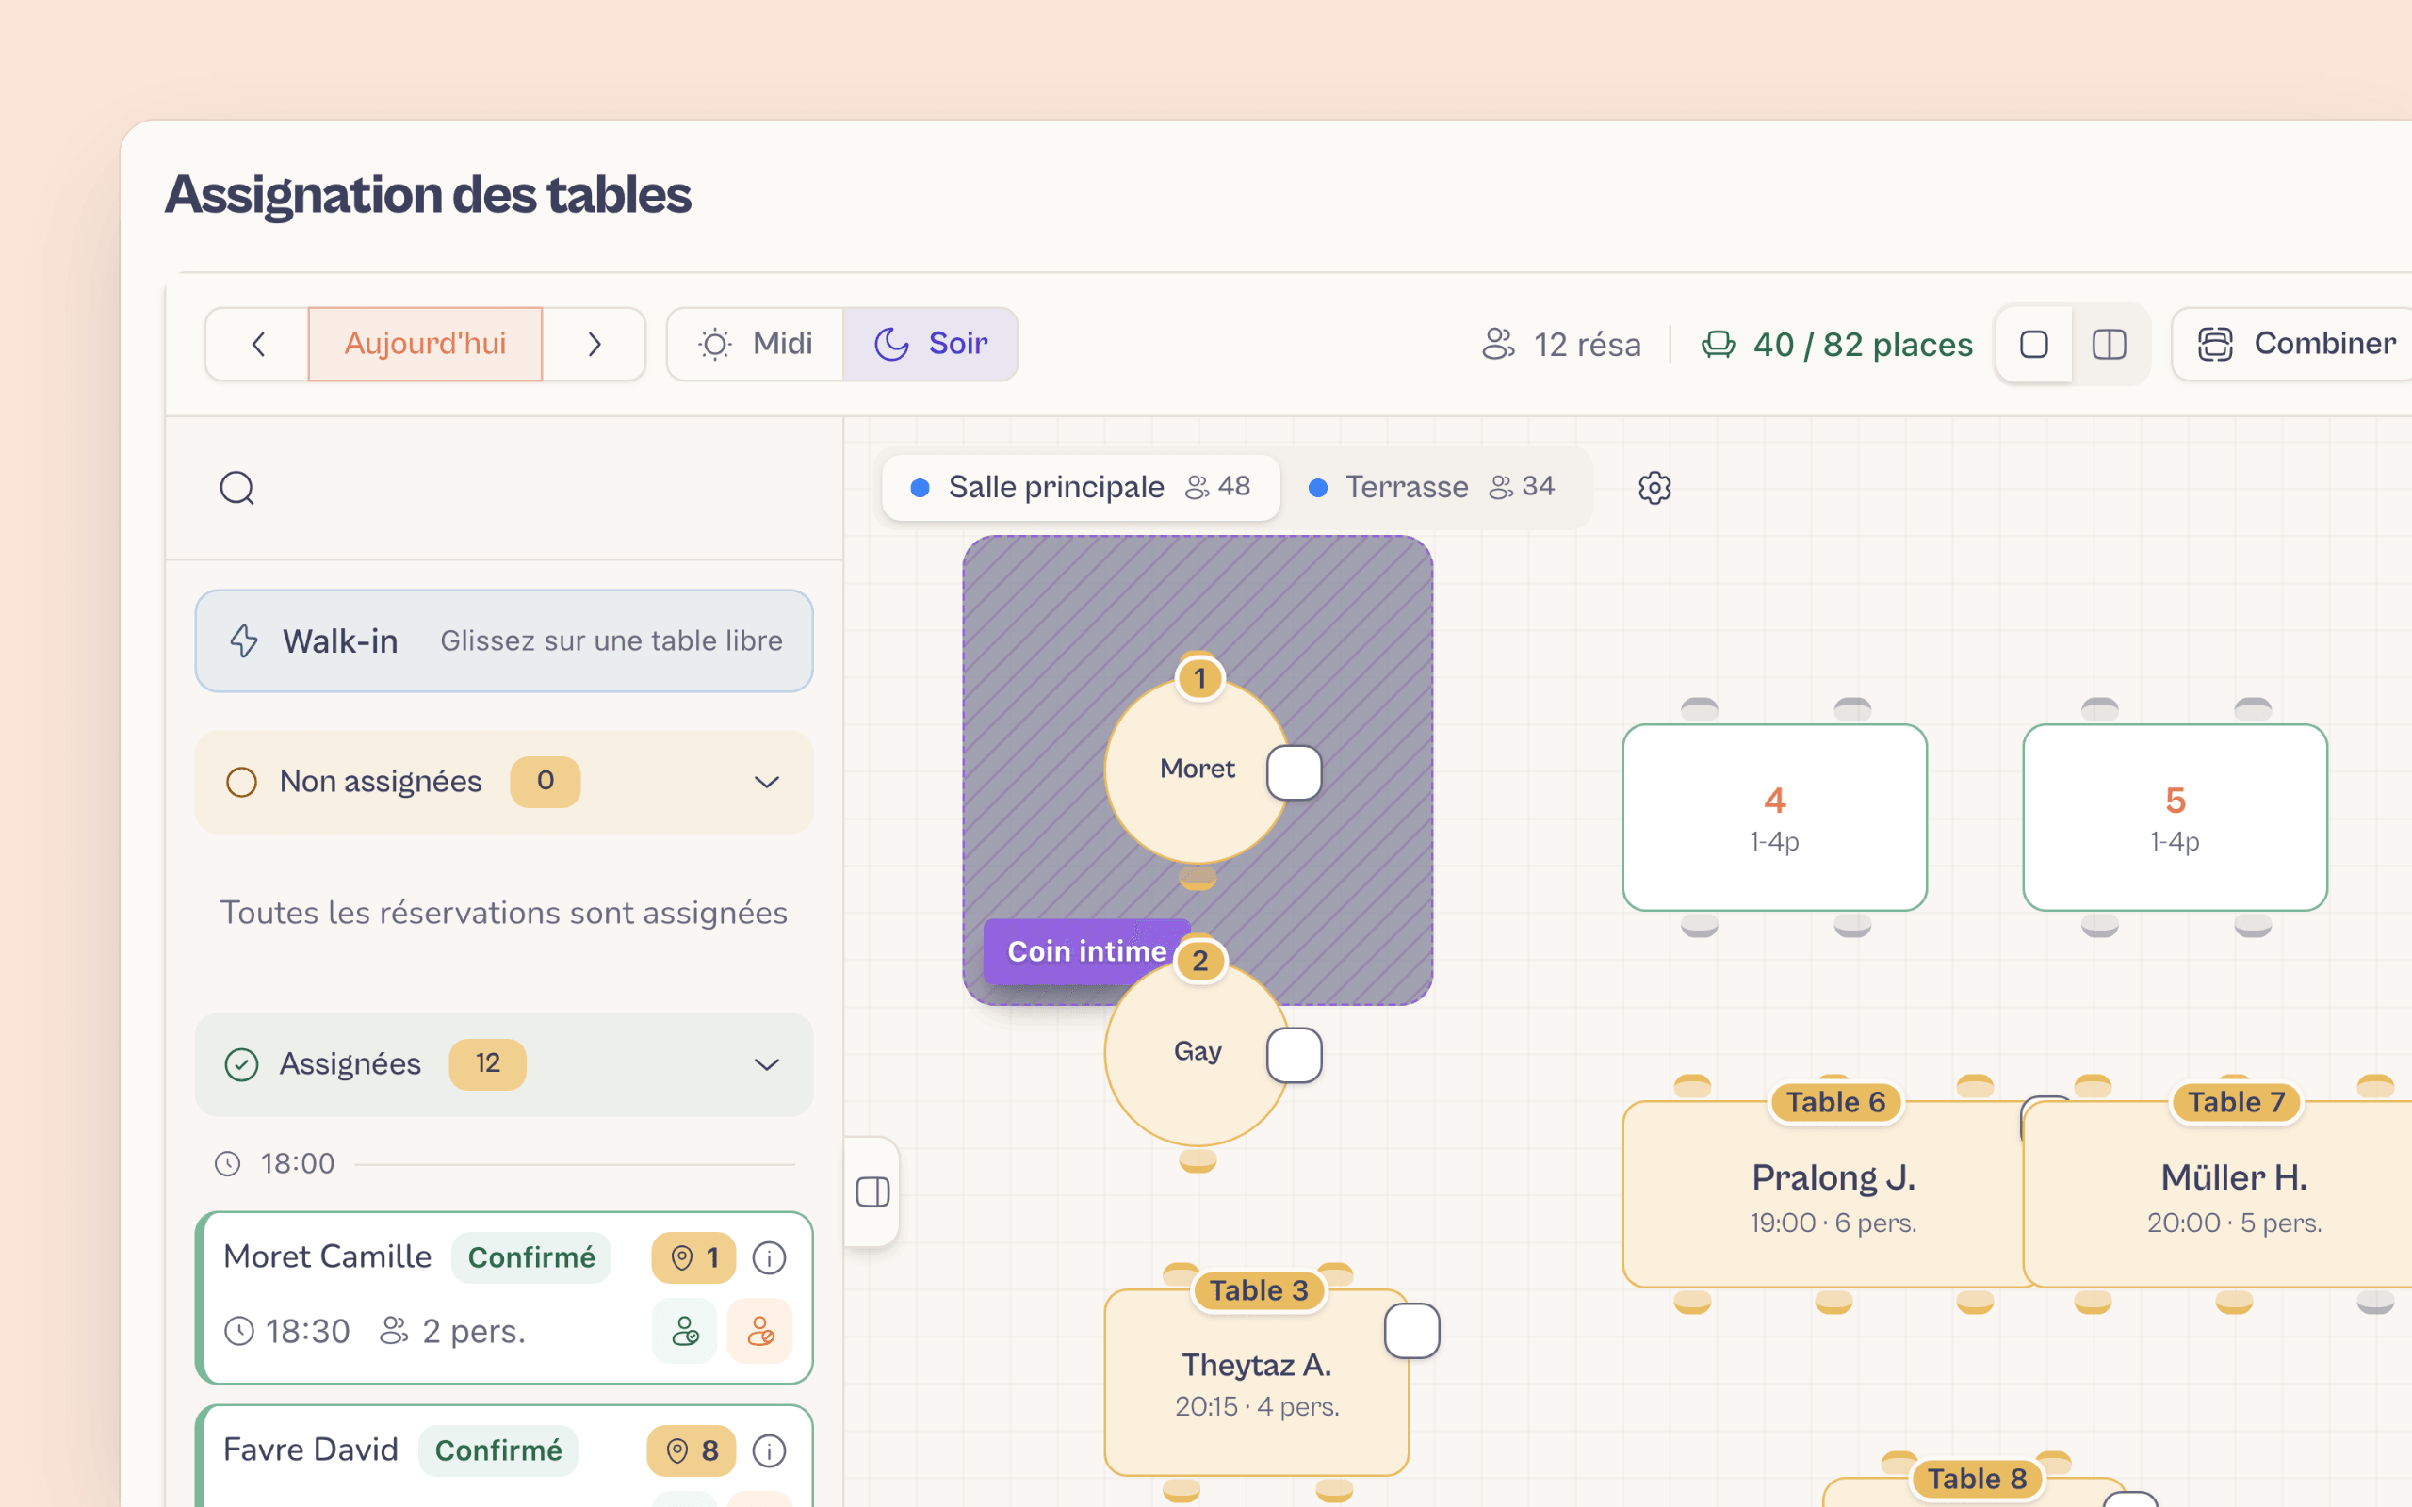Click the Table 8 label
Image resolution: width=2412 pixels, height=1507 pixels.
(1978, 1479)
